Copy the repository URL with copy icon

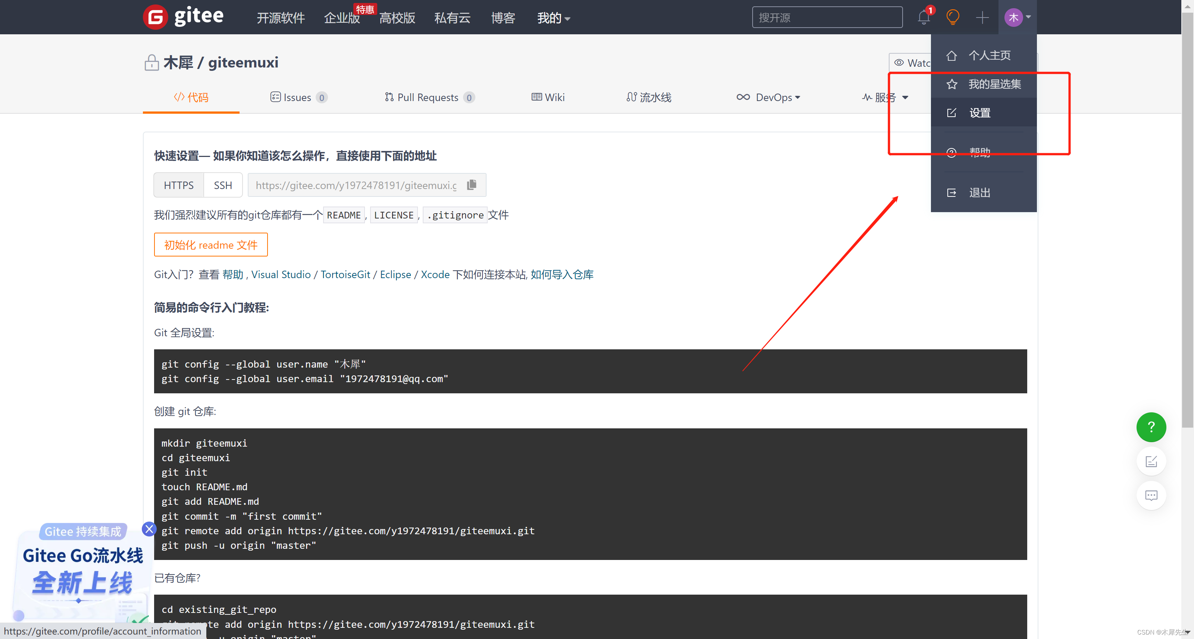pos(472,185)
